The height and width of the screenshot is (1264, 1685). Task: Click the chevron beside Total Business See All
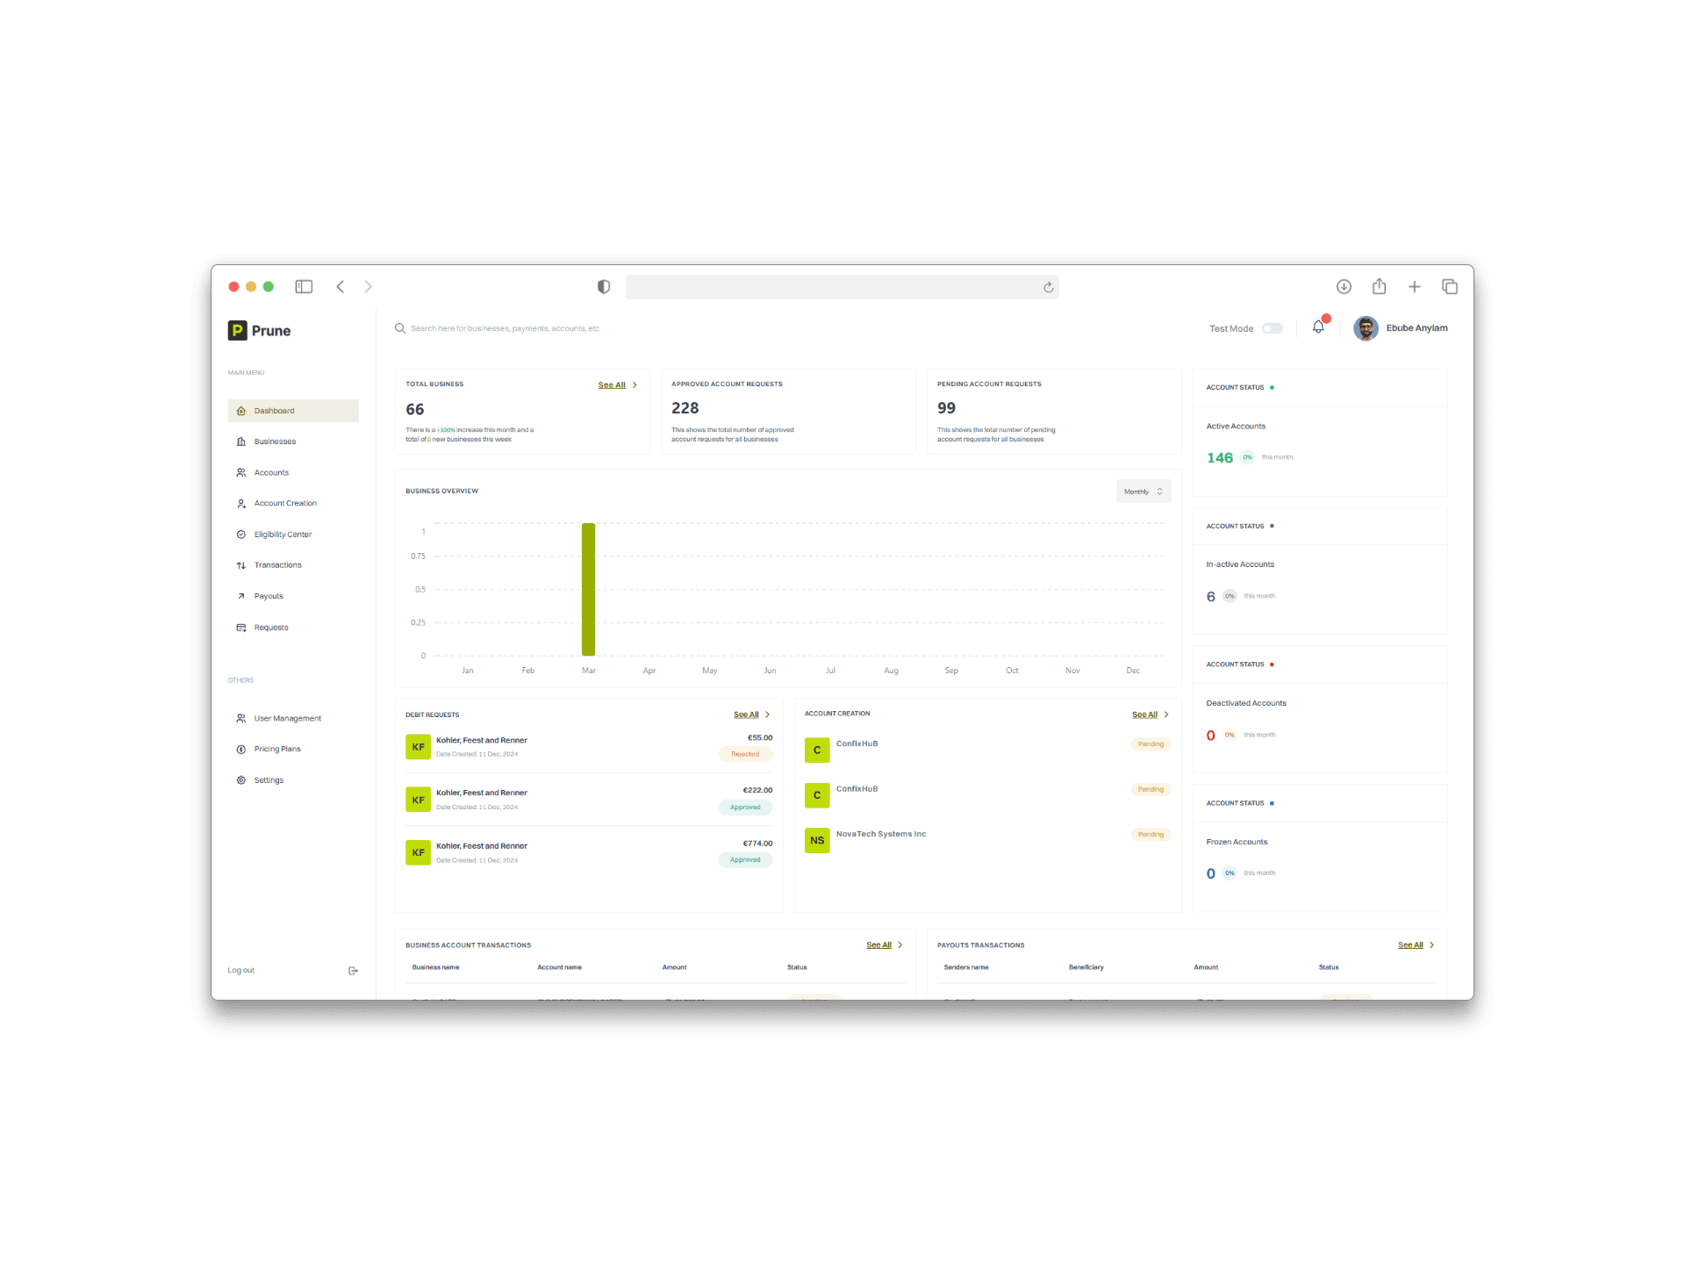(x=635, y=385)
